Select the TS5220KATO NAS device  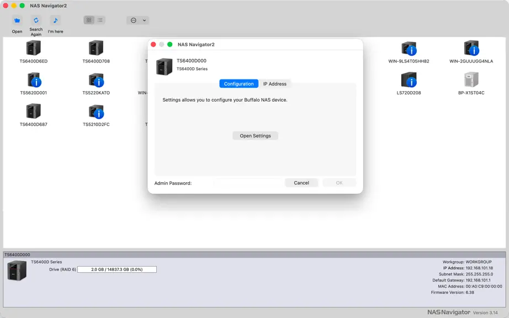click(96, 84)
